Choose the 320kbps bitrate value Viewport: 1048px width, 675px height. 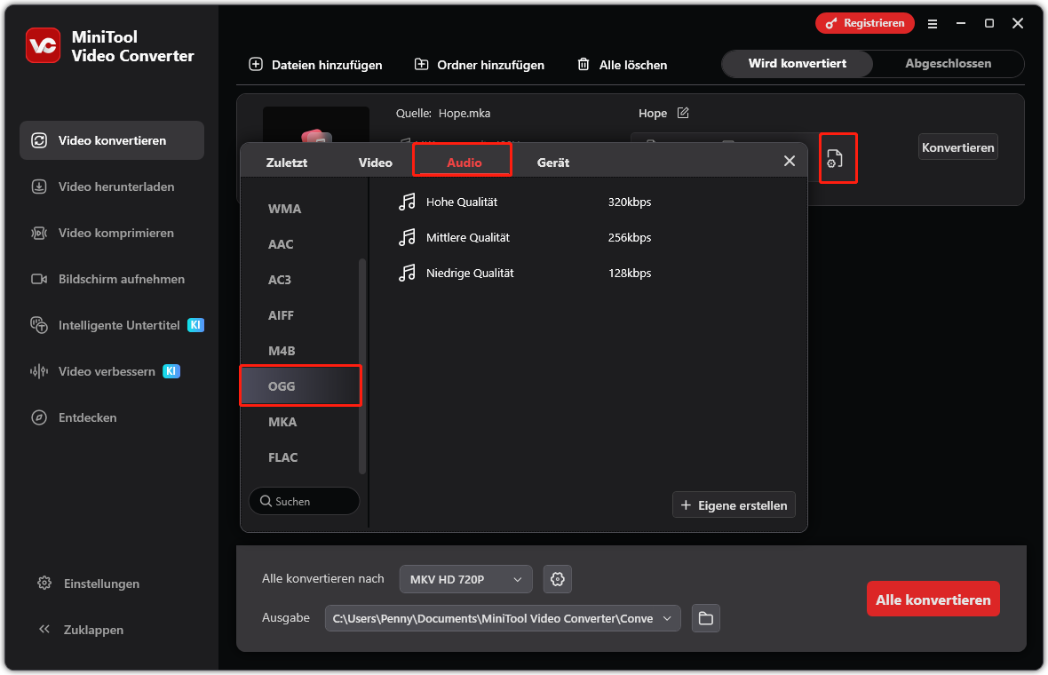coord(630,202)
